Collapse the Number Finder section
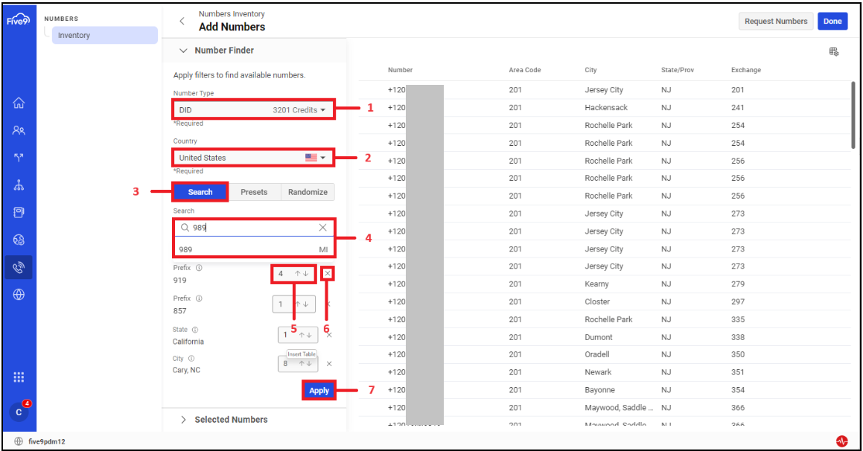863x451 pixels. [183, 50]
